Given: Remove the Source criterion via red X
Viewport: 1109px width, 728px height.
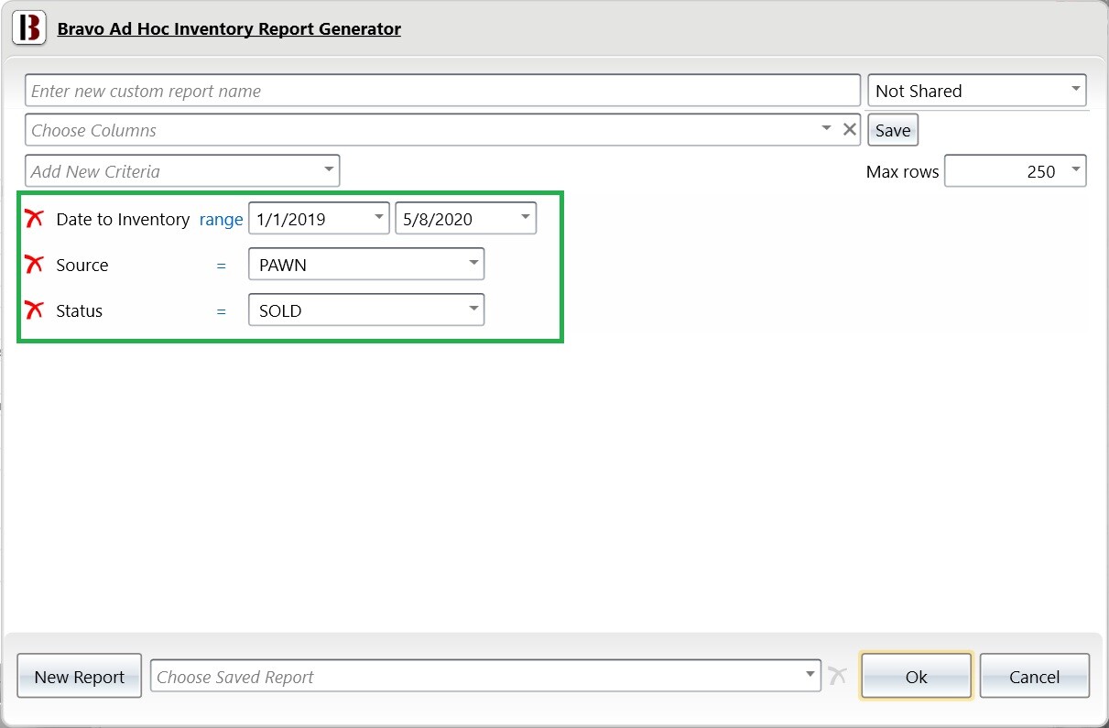Looking at the screenshot, I should coord(35,265).
